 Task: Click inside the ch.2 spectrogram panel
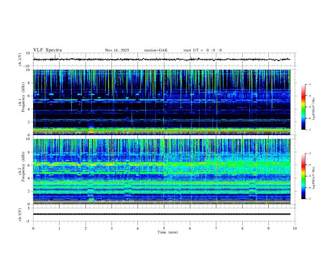click(x=162, y=172)
